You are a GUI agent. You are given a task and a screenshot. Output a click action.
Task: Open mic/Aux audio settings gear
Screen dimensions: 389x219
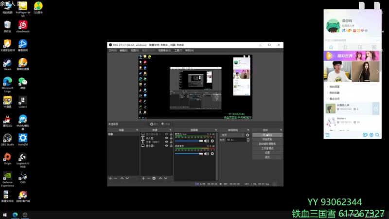[x=212, y=141]
